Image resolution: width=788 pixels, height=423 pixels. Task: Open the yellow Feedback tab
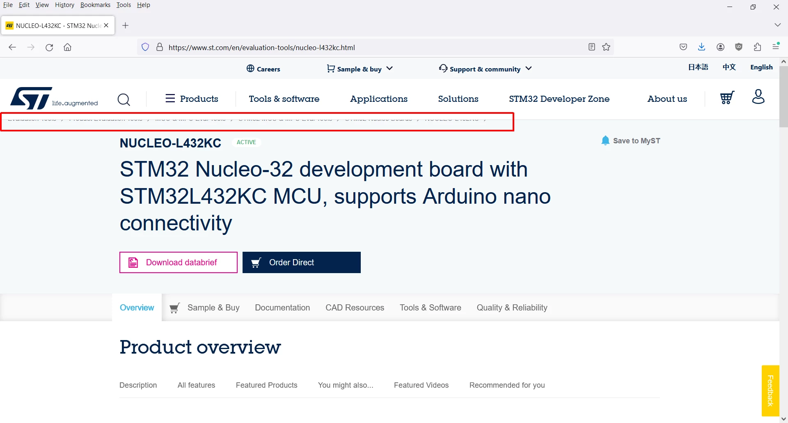(770, 391)
